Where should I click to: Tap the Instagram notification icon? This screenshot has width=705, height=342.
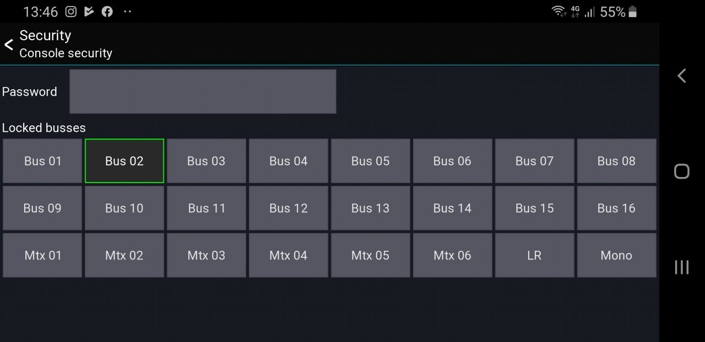[70, 12]
